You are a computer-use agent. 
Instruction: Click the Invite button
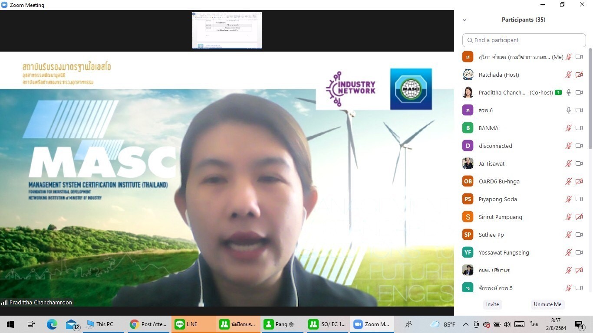(x=492, y=304)
